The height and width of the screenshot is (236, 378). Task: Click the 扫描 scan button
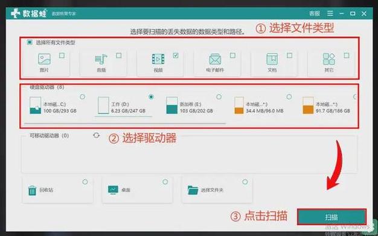coord(332,217)
